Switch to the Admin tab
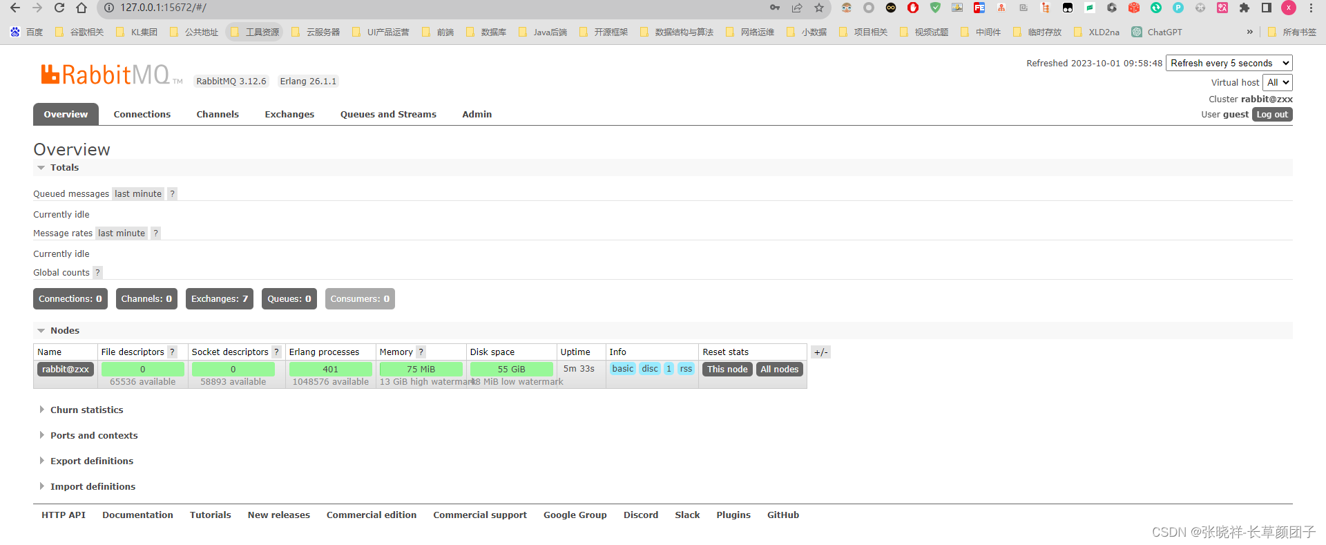Viewport: 1326px width, 545px height. click(x=477, y=115)
